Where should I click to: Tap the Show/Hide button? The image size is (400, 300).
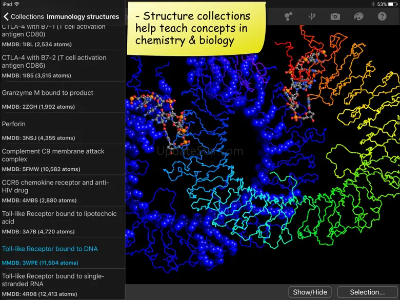tap(310, 292)
